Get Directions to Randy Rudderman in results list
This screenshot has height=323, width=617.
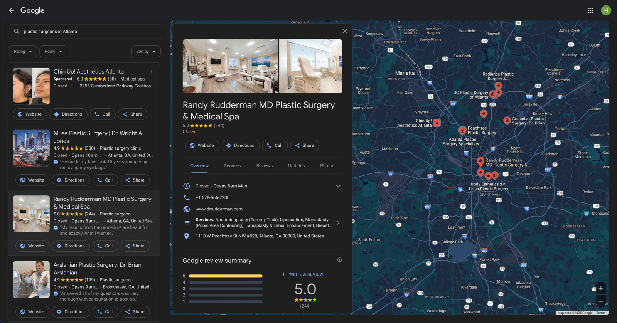point(71,246)
